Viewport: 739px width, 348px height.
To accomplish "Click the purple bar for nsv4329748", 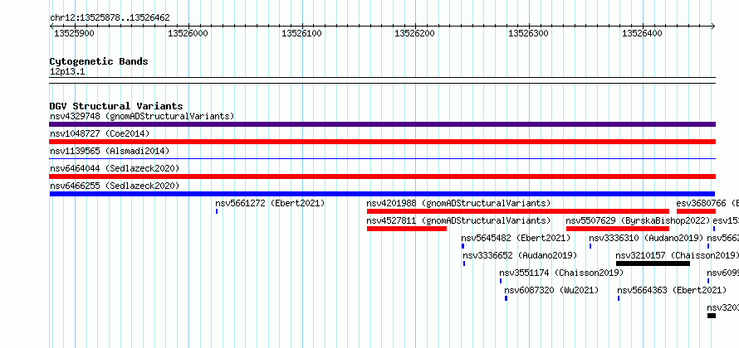I will pyautogui.click(x=382, y=124).
